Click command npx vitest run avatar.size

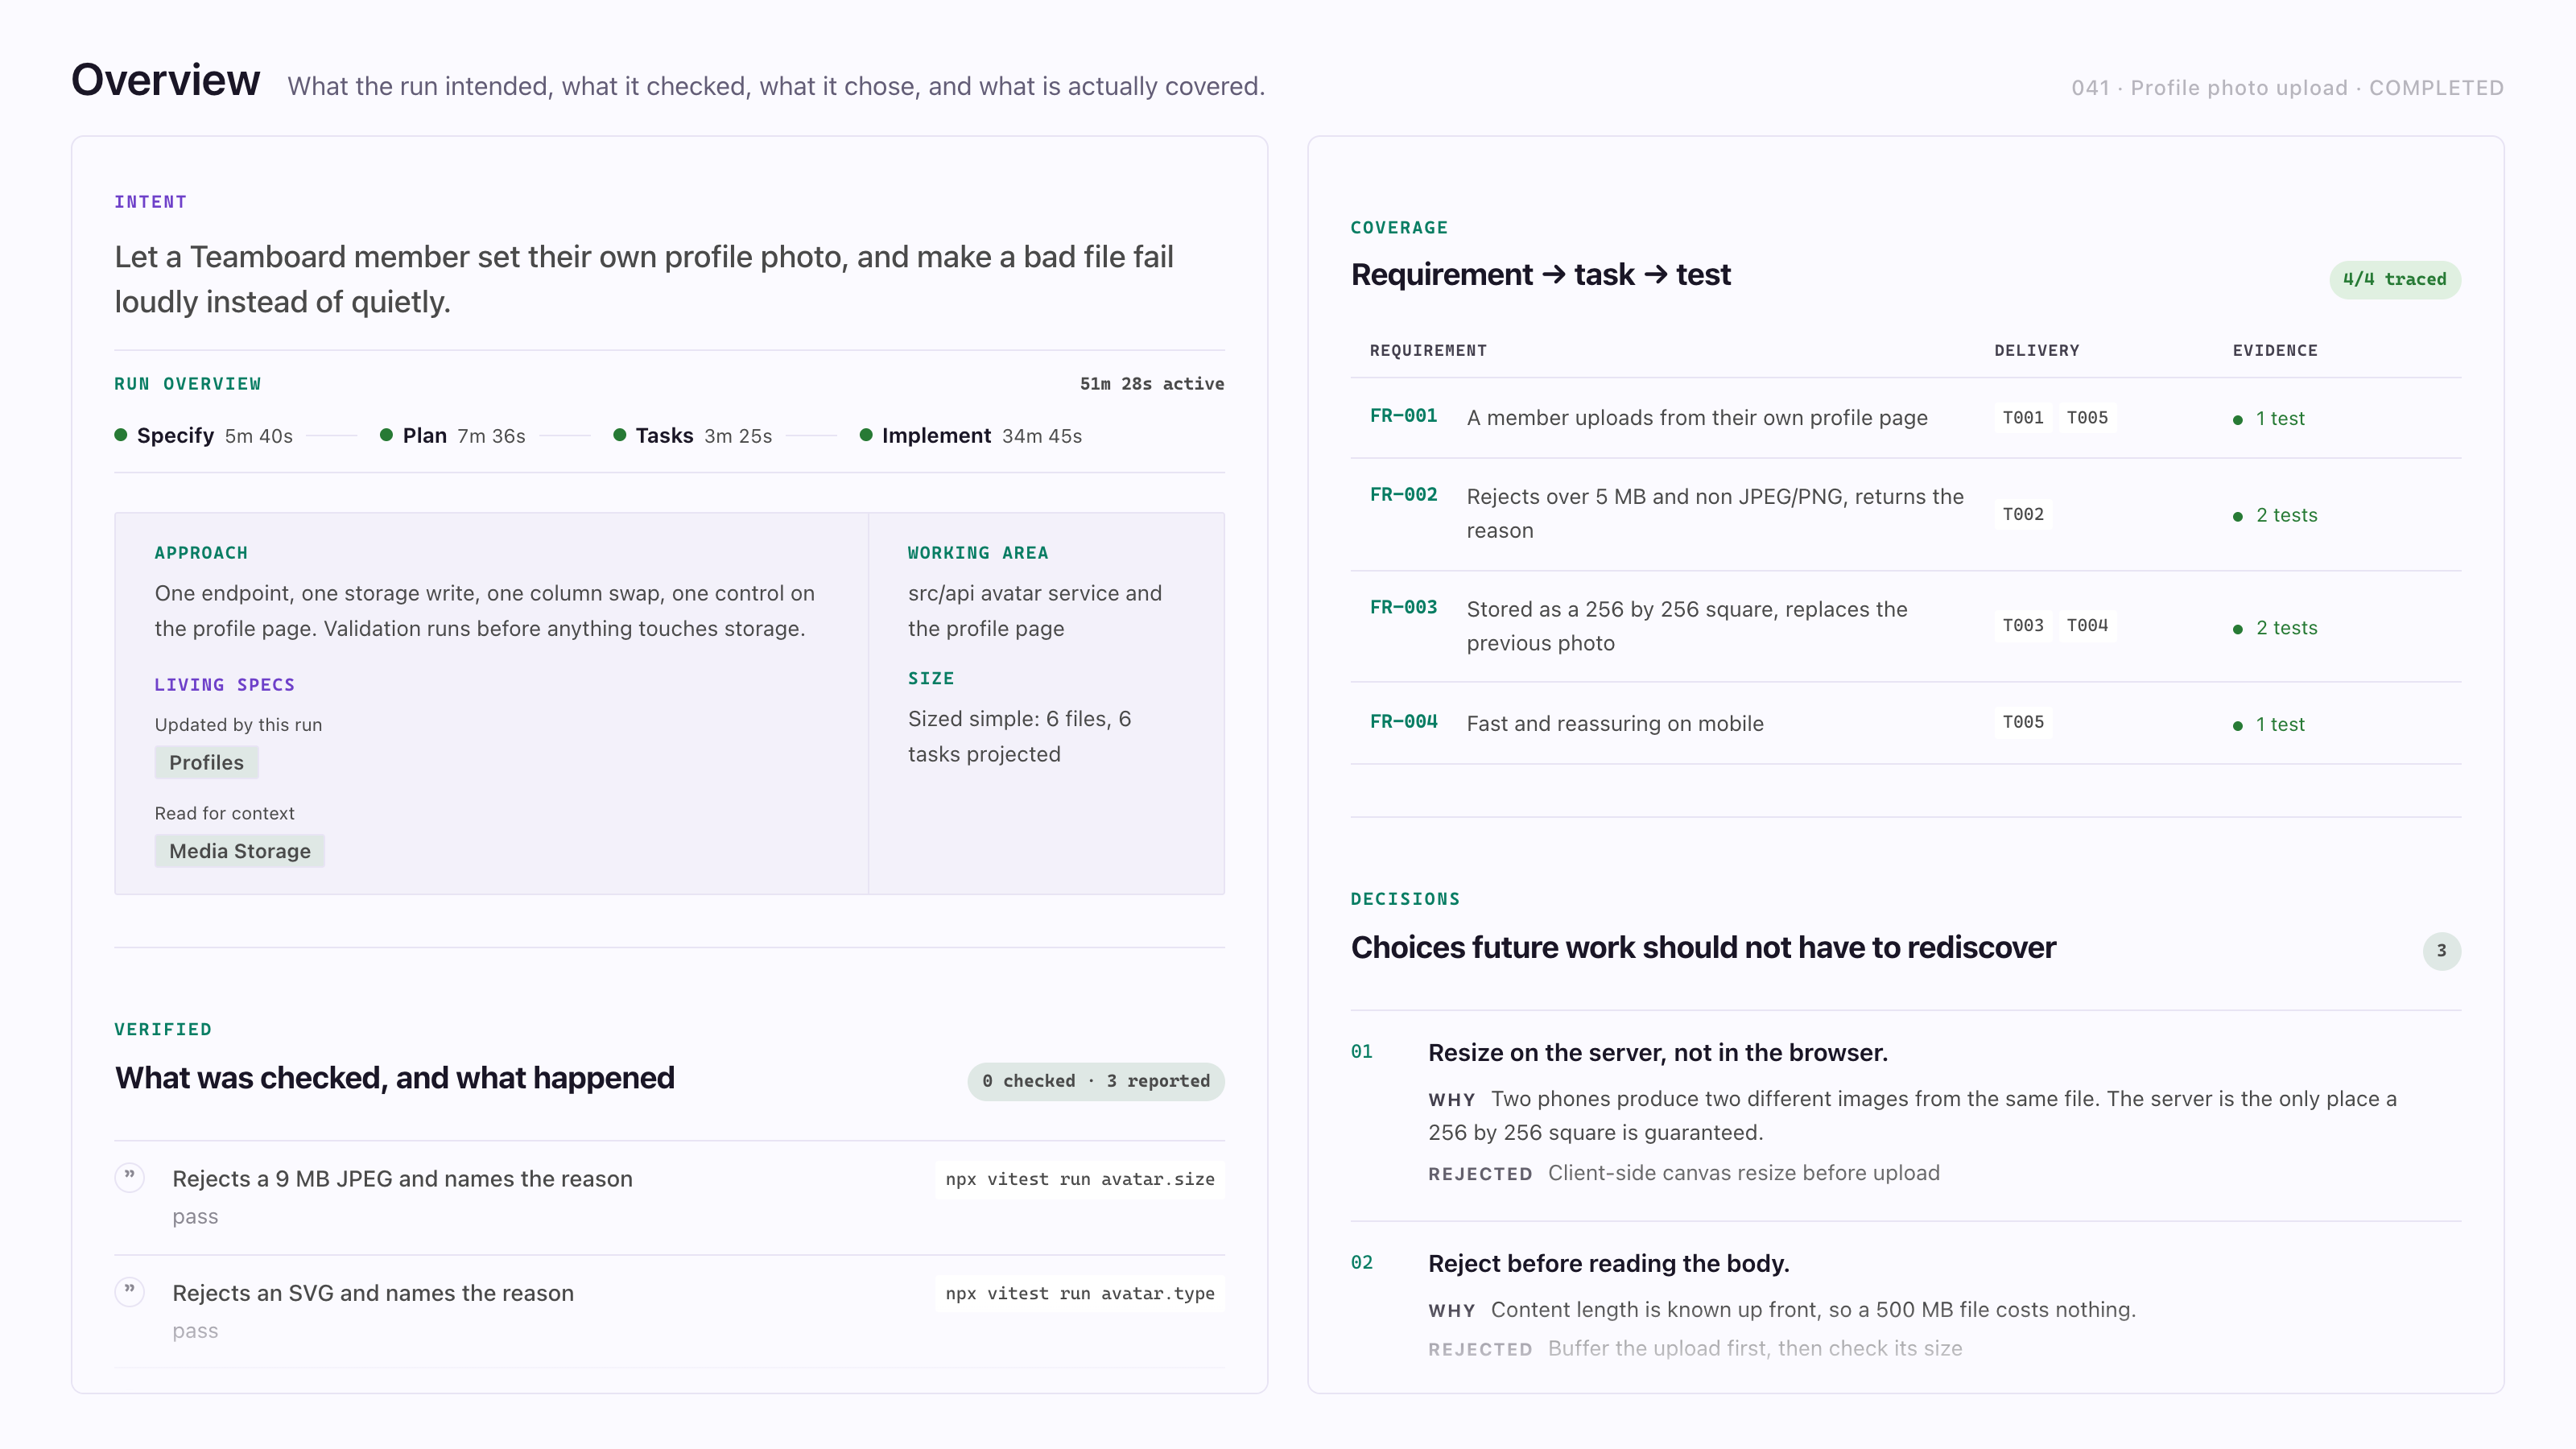[x=1080, y=1179]
